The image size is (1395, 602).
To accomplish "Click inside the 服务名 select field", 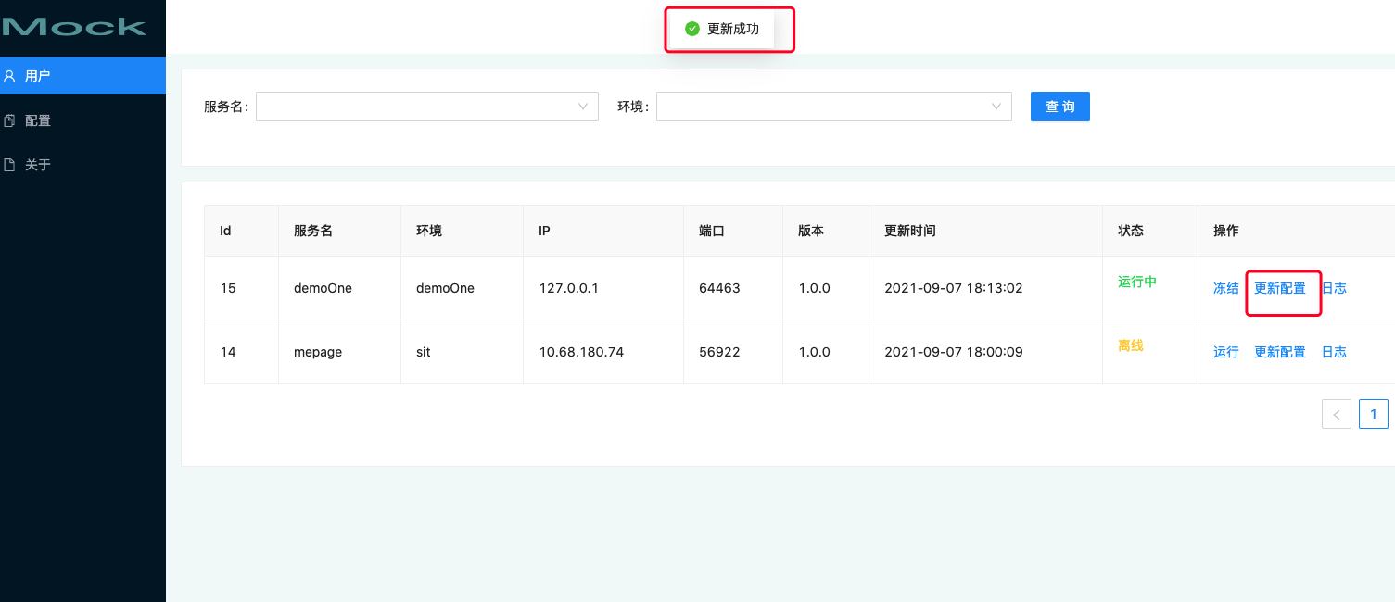I will click(417, 107).
